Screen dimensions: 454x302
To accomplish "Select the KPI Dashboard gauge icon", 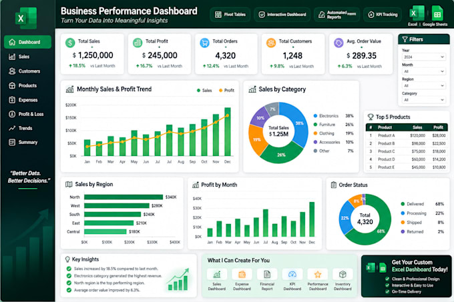I will coord(292,274).
